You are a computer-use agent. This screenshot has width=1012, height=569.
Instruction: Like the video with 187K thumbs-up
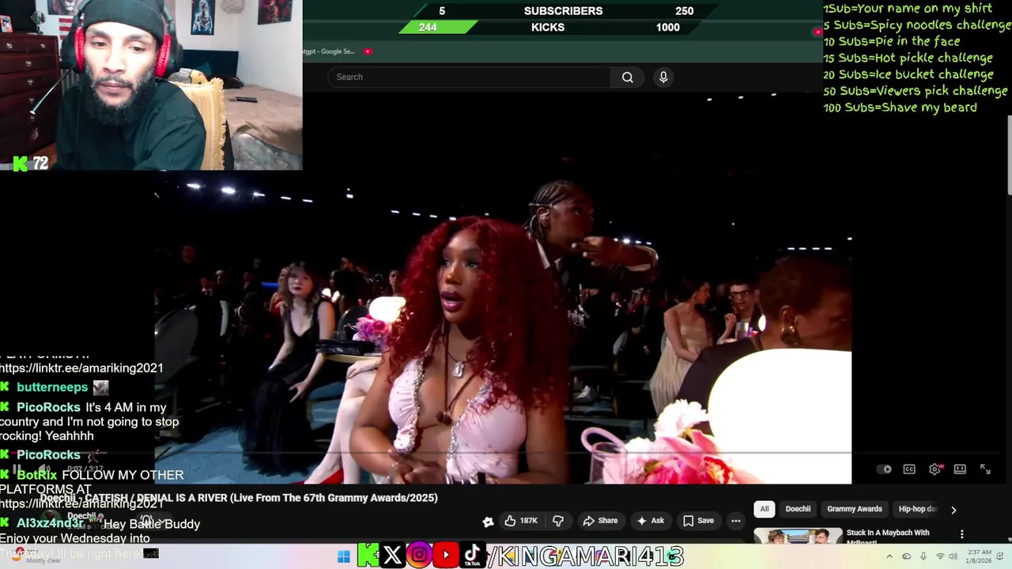(x=521, y=521)
